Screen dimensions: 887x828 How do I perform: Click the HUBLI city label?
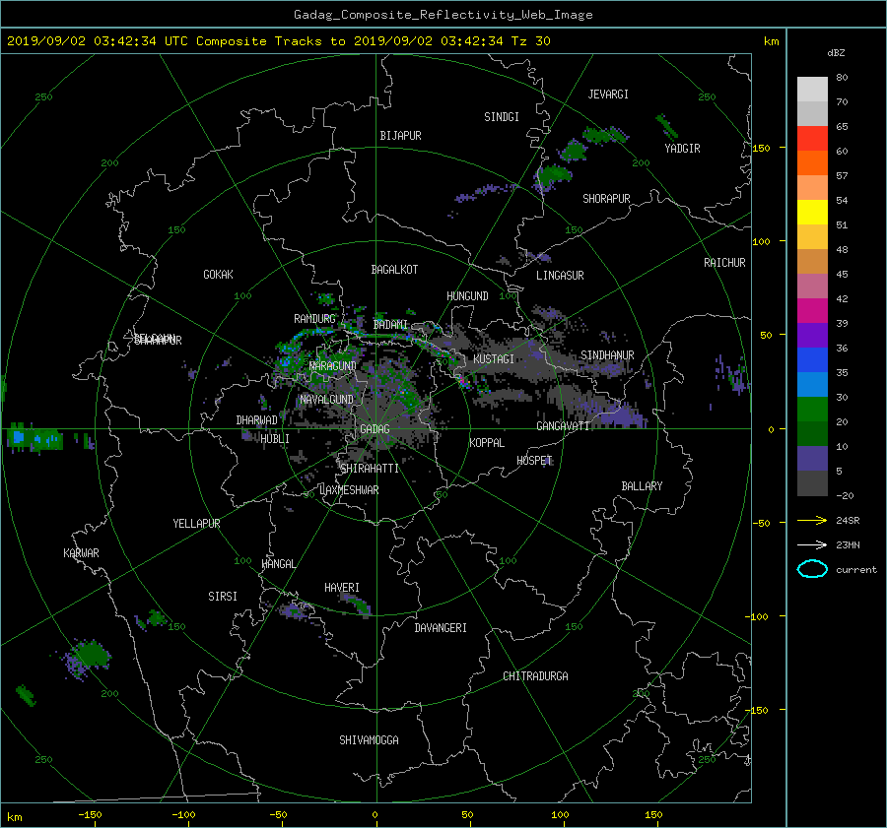pos(275,439)
